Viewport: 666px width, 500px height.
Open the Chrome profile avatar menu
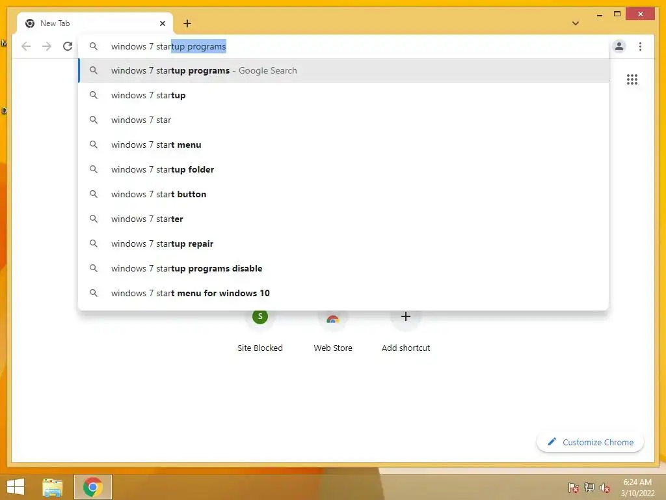tap(619, 46)
